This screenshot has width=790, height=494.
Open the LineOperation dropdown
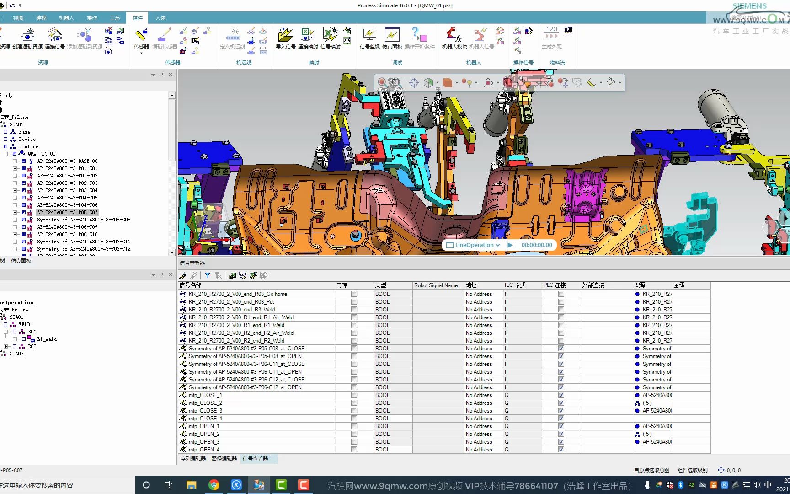click(x=498, y=245)
